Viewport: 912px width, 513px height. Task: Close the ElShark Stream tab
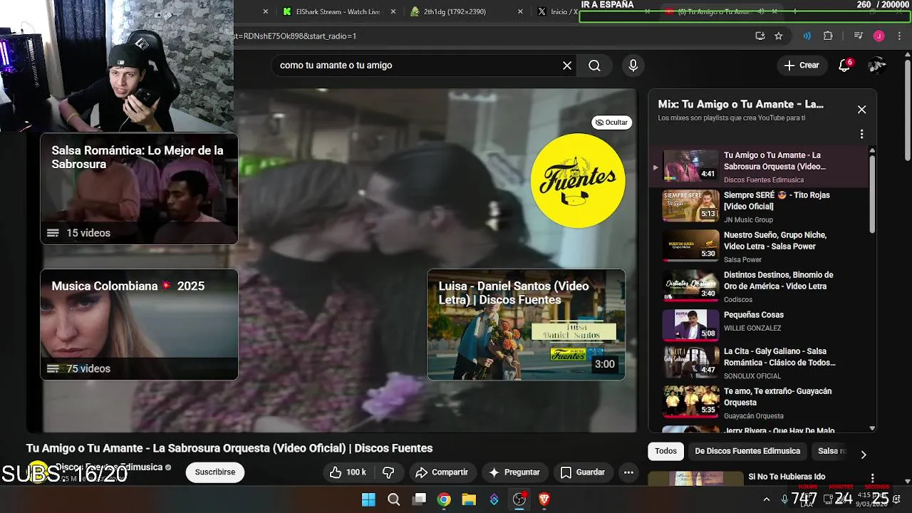click(393, 12)
